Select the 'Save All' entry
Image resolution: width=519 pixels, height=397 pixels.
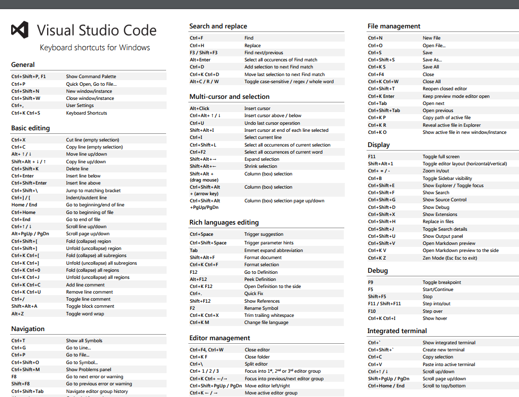[431, 67]
